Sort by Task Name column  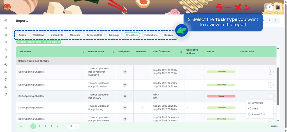point(83,52)
